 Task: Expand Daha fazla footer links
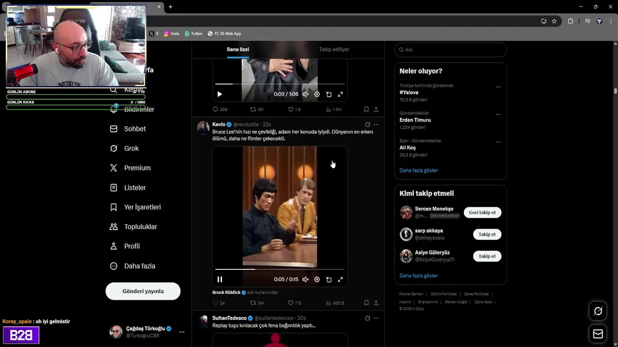(485, 302)
